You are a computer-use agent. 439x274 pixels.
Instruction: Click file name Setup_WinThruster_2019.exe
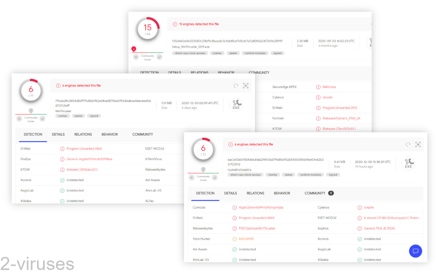coord(191,47)
